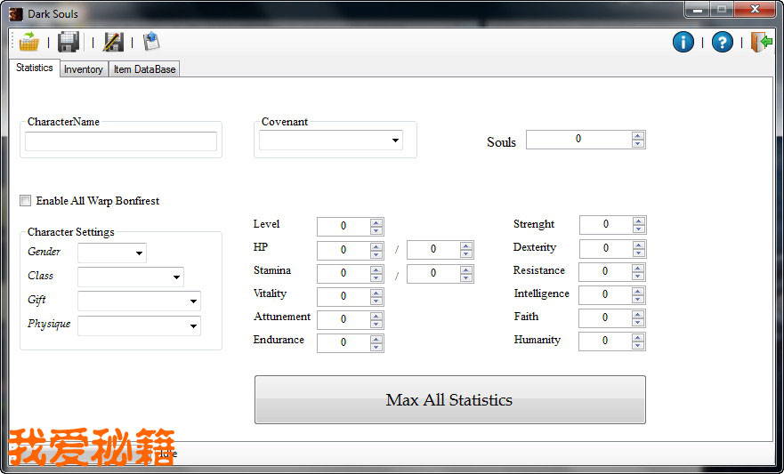The image size is (784, 474).
Task: Decrease the Level value with down arrow
Action: click(376, 231)
